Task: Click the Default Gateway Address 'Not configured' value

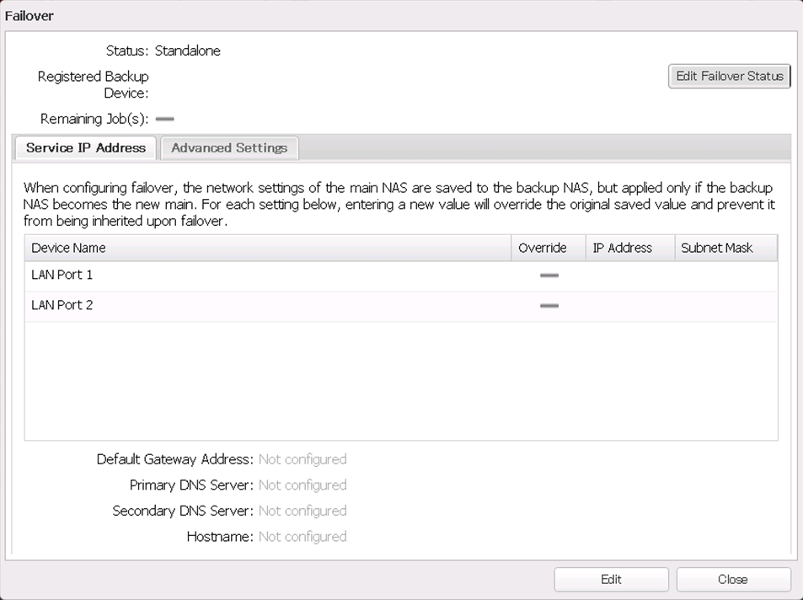Action: pos(302,459)
